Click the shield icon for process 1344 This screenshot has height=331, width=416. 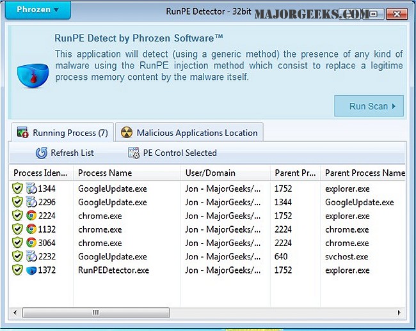click(x=17, y=189)
